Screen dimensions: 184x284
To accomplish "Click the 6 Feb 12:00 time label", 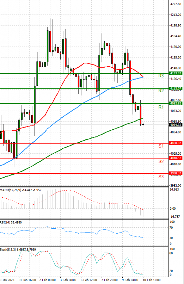I will pos(89,280).
